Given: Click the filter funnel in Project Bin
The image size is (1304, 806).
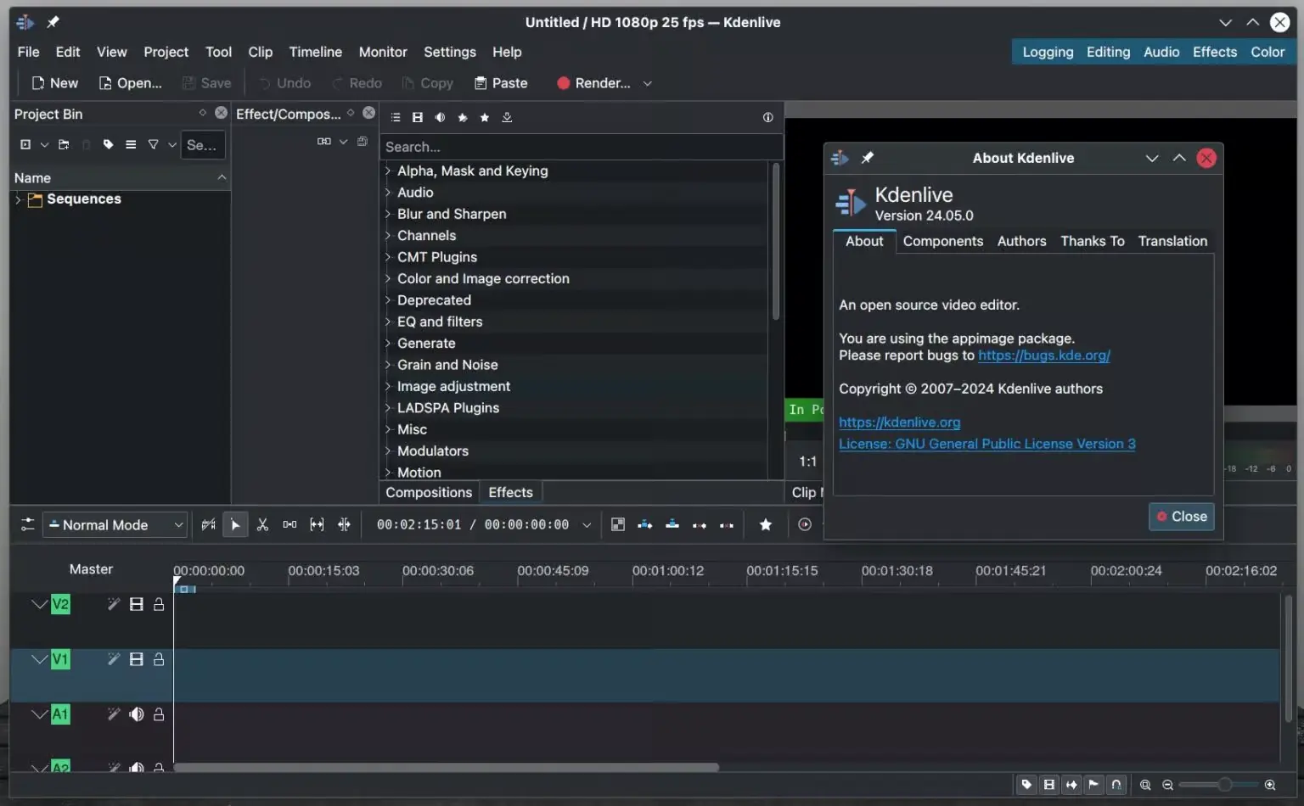Looking at the screenshot, I should pos(153,145).
